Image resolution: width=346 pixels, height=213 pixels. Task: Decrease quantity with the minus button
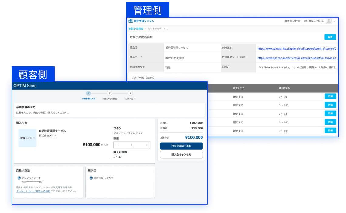(117, 145)
